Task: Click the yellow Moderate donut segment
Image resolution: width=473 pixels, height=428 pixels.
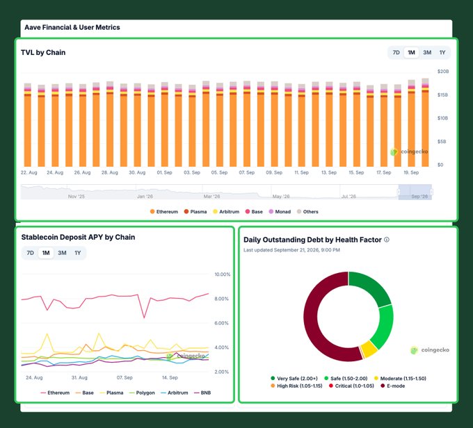Action: pos(369,349)
